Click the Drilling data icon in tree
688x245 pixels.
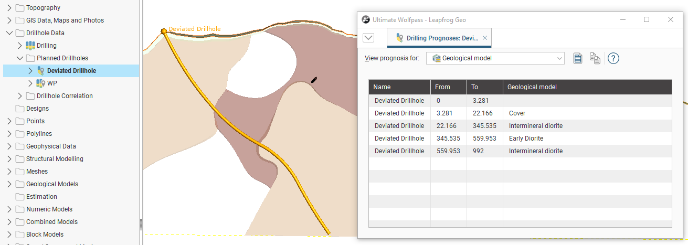(30, 46)
